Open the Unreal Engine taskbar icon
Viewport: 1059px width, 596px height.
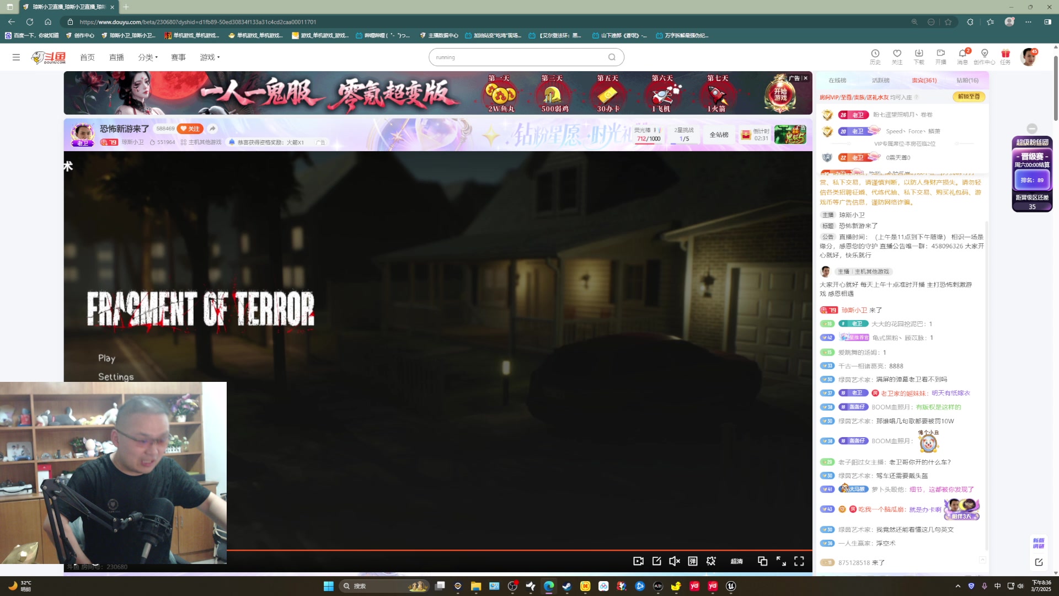coord(731,586)
